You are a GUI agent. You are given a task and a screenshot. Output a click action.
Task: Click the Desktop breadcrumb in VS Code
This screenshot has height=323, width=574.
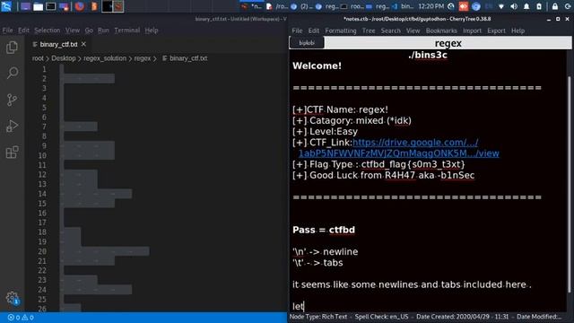point(64,58)
